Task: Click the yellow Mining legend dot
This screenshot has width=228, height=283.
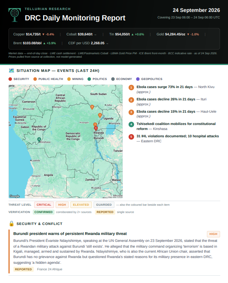Action: pos(69,79)
